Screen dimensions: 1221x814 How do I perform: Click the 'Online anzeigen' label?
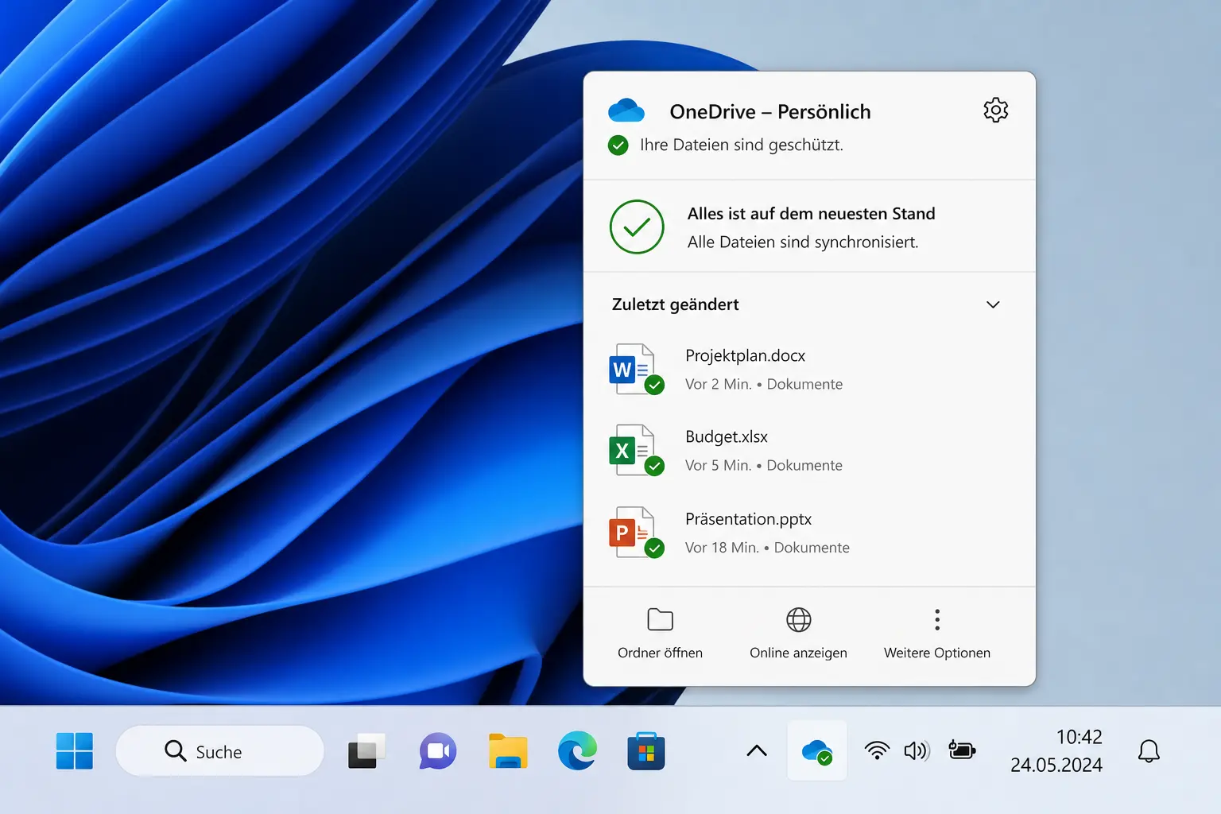[x=798, y=653]
